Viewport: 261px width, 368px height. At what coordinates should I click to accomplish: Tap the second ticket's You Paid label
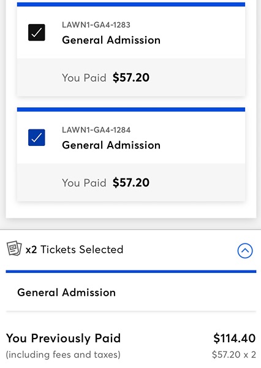84,183
